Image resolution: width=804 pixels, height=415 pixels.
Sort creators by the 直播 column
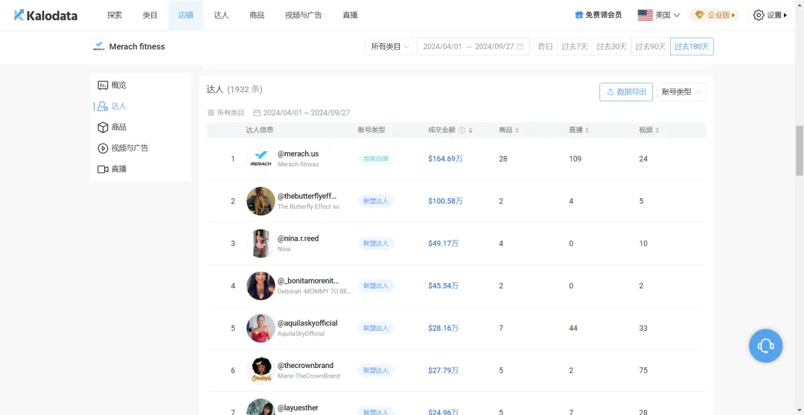587,130
